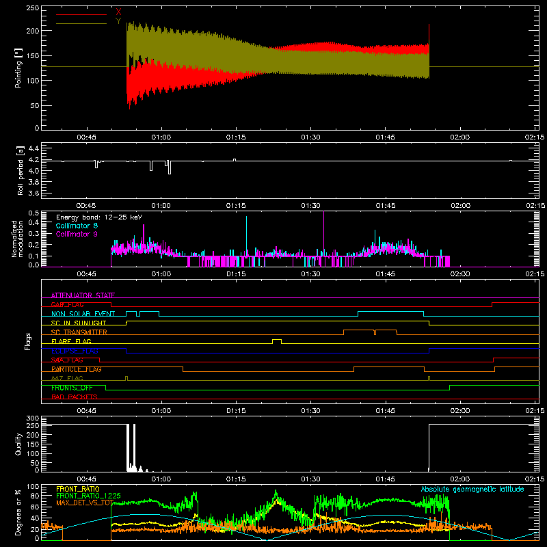547x547 pixels.
Task: Click the Pointing vertical axis title
Action: click(x=18, y=68)
